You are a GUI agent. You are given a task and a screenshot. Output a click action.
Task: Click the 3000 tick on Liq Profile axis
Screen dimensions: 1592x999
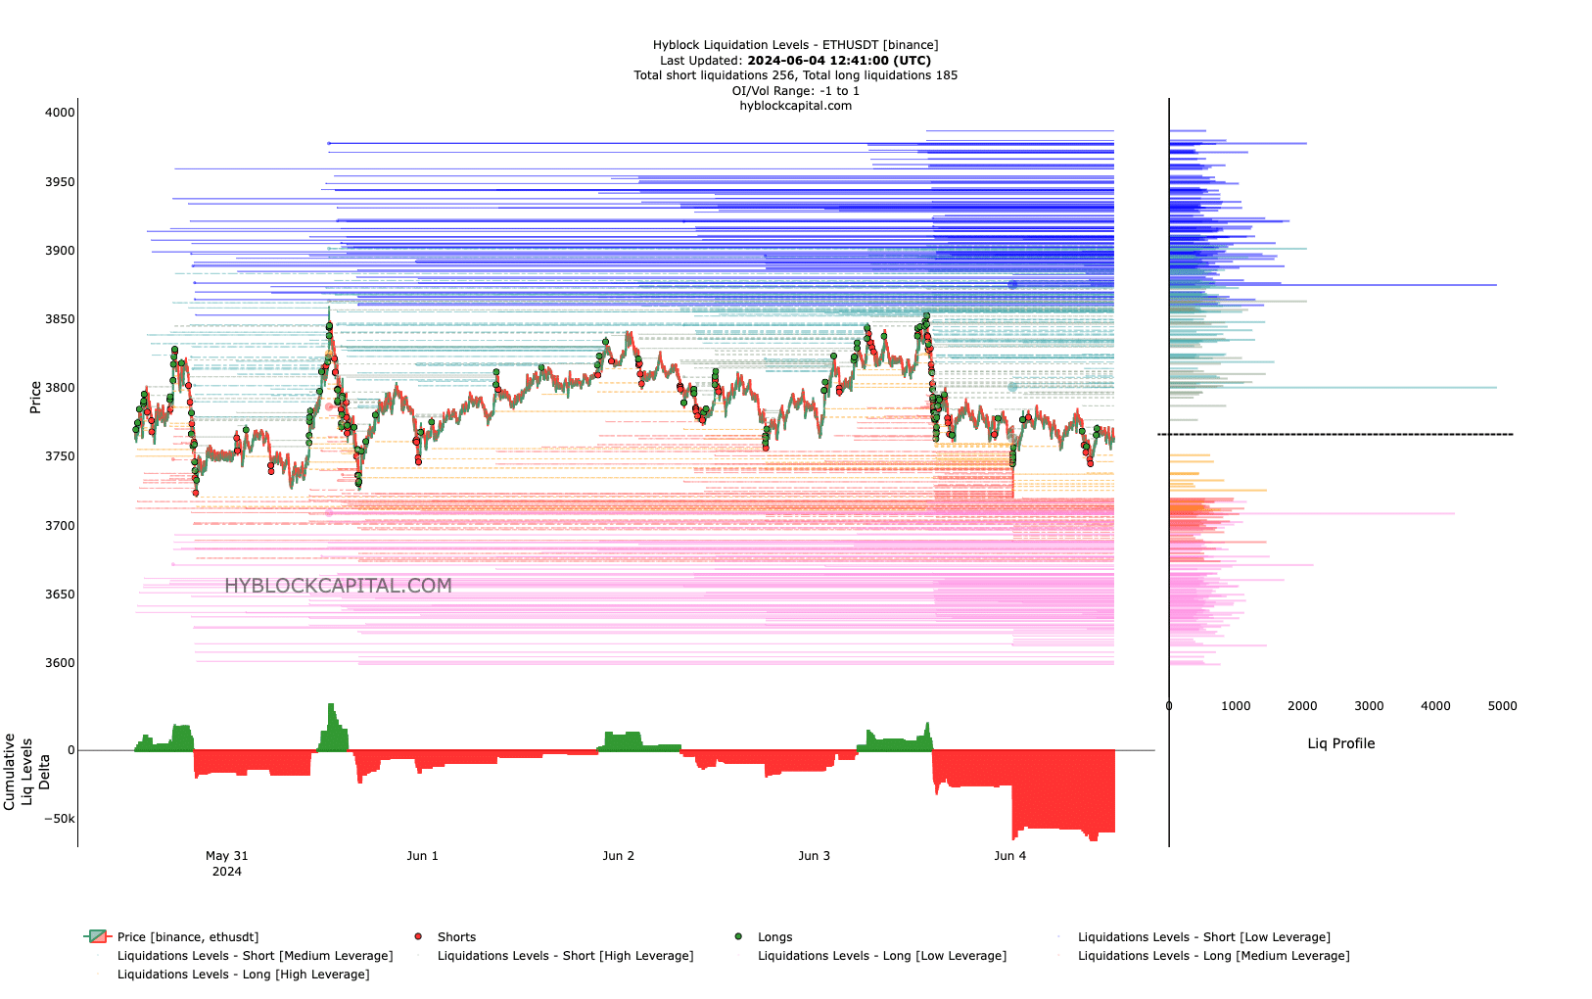tap(1369, 706)
